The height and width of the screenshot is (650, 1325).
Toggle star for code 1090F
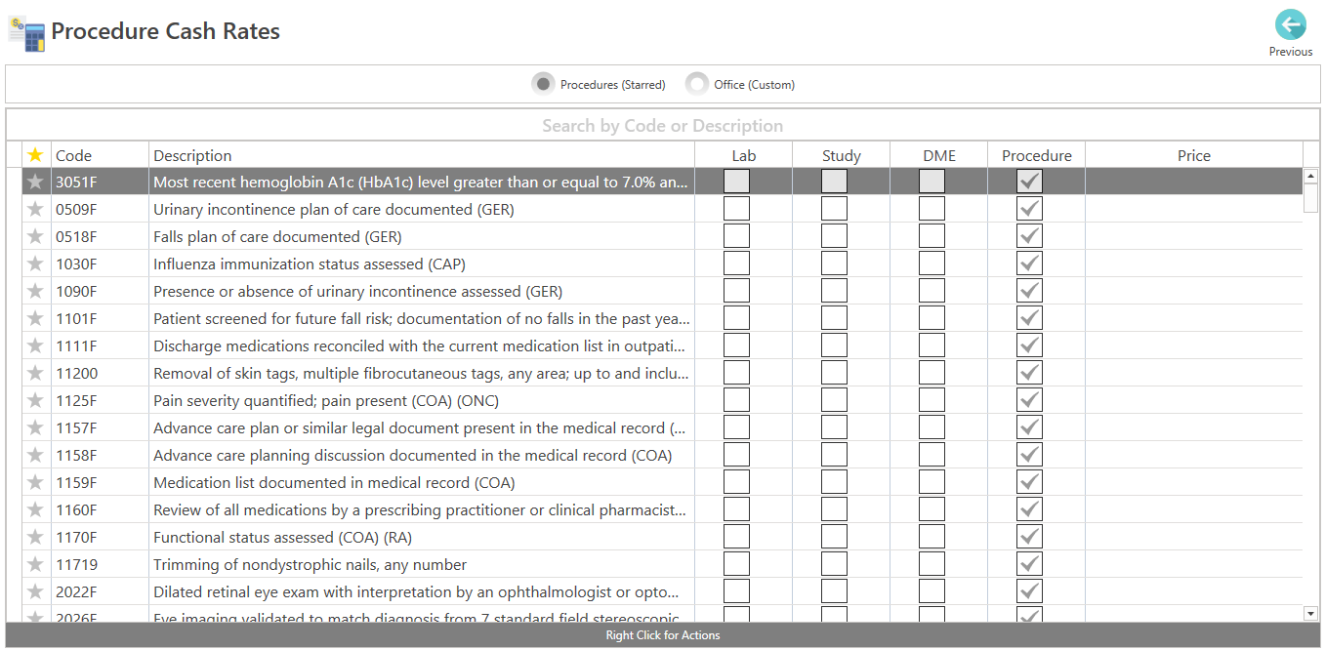click(x=36, y=291)
